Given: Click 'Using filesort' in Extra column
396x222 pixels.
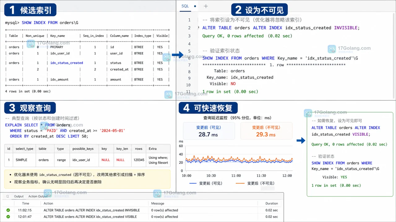Looking at the screenshot, I should click(158, 163).
